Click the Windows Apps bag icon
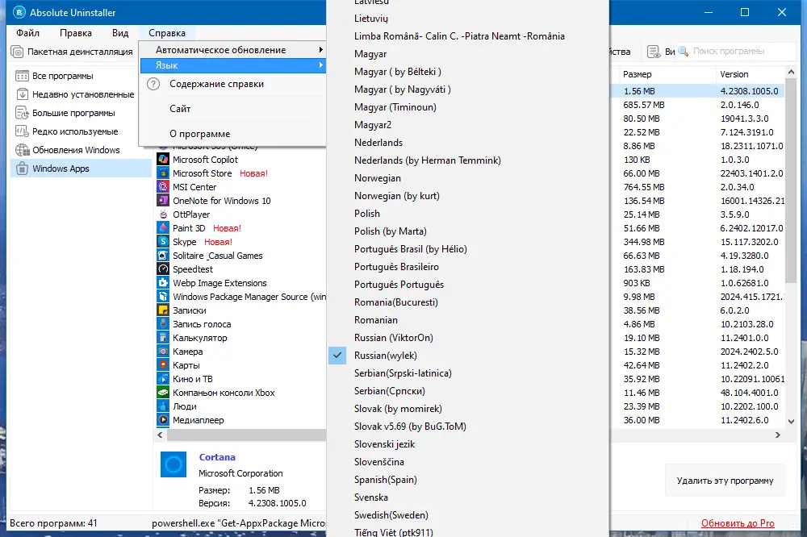The height and width of the screenshot is (537, 807). (x=22, y=169)
